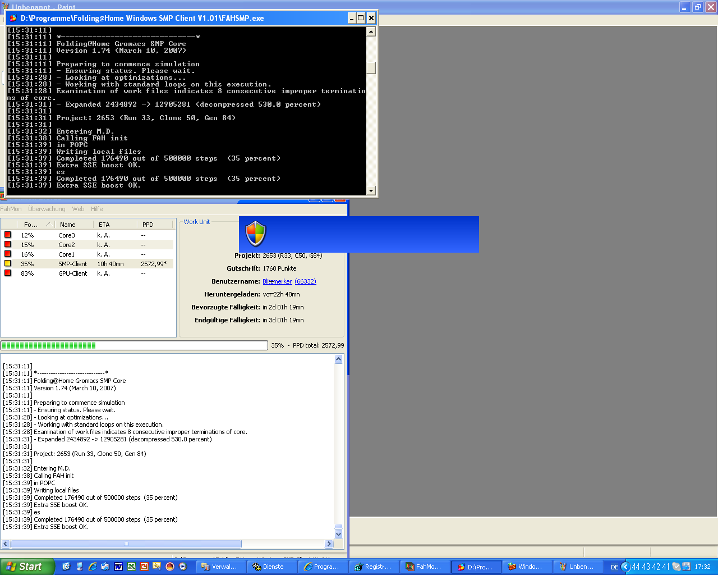The image size is (718, 575).
Task: Click the tray temperature reading 44
Action: [636, 567]
